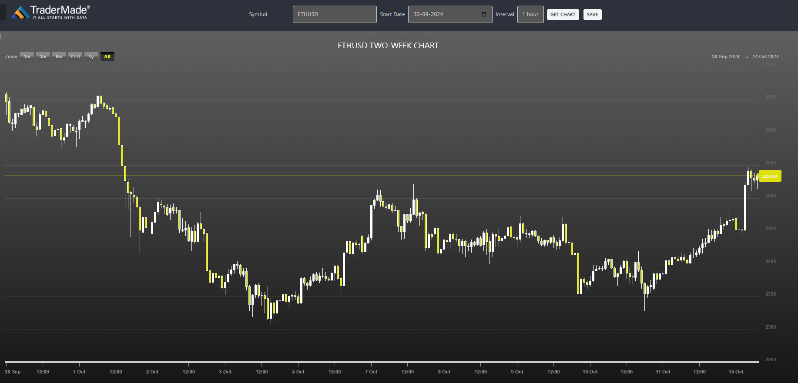This screenshot has height=383, width=798.
Task: Open the date picker calendar icon
Action: 484,14
